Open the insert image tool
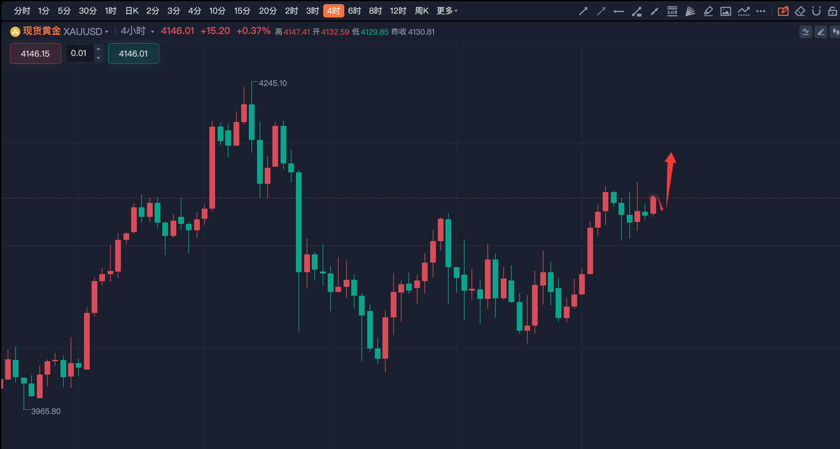 pos(725,10)
